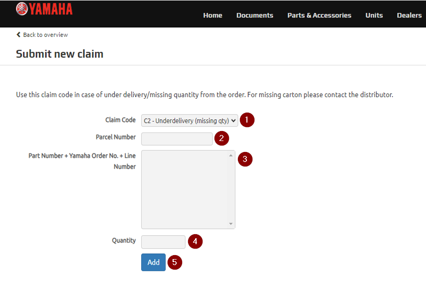This screenshot has height=285, width=426.
Task: Open the Claim Code dropdown
Action: point(190,121)
